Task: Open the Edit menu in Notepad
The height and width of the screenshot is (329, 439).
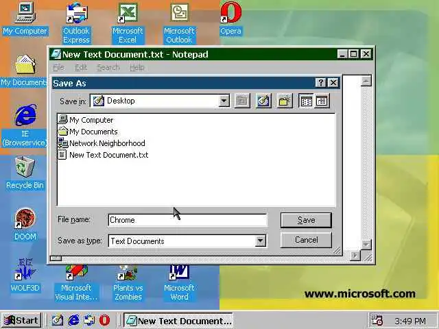Action: pos(81,67)
